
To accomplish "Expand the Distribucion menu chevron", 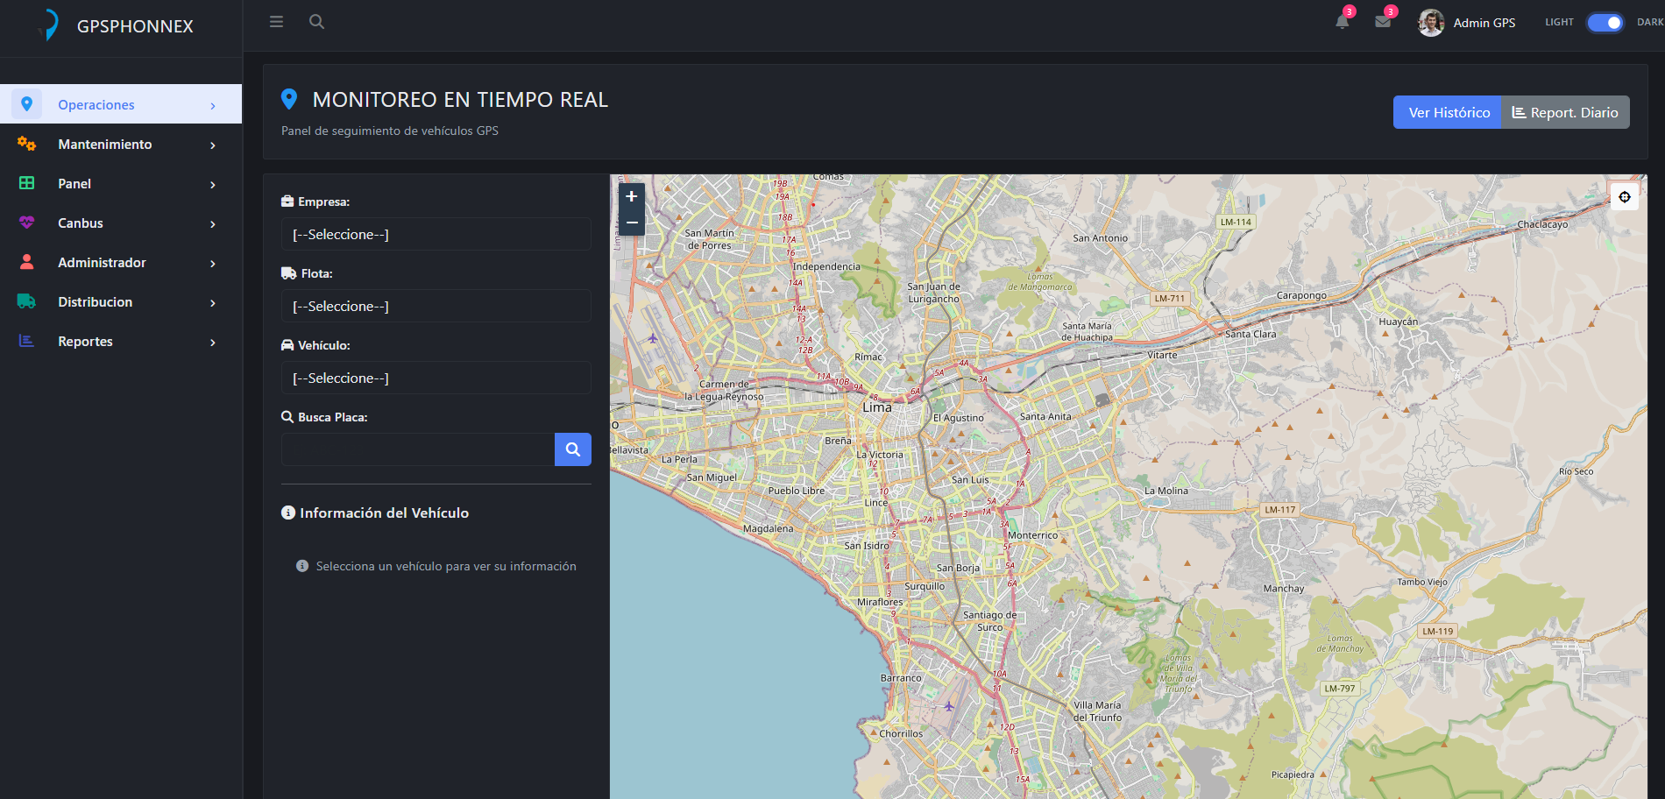I will [x=213, y=303].
